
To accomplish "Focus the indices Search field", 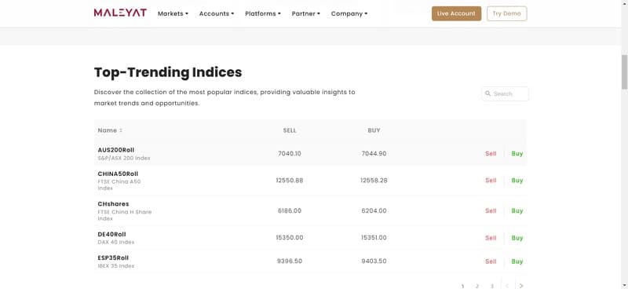I will pyautogui.click(x=505, y=93).
